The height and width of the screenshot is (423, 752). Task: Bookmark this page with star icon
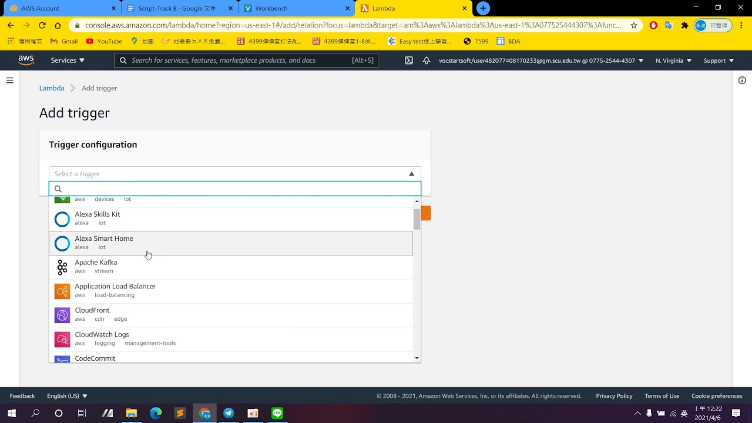point(634,25)
